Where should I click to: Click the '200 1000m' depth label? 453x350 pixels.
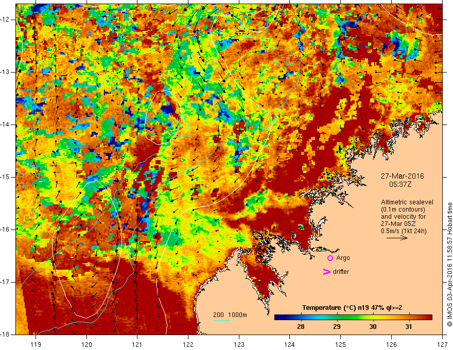coord(230,315)
